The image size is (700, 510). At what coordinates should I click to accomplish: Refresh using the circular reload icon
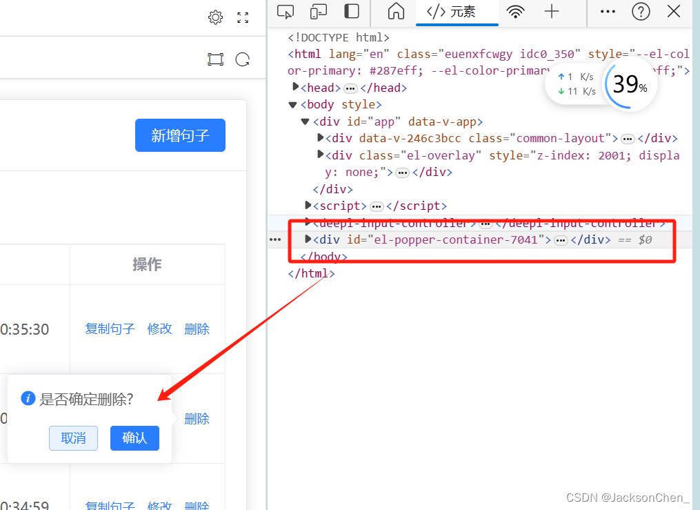243,59
